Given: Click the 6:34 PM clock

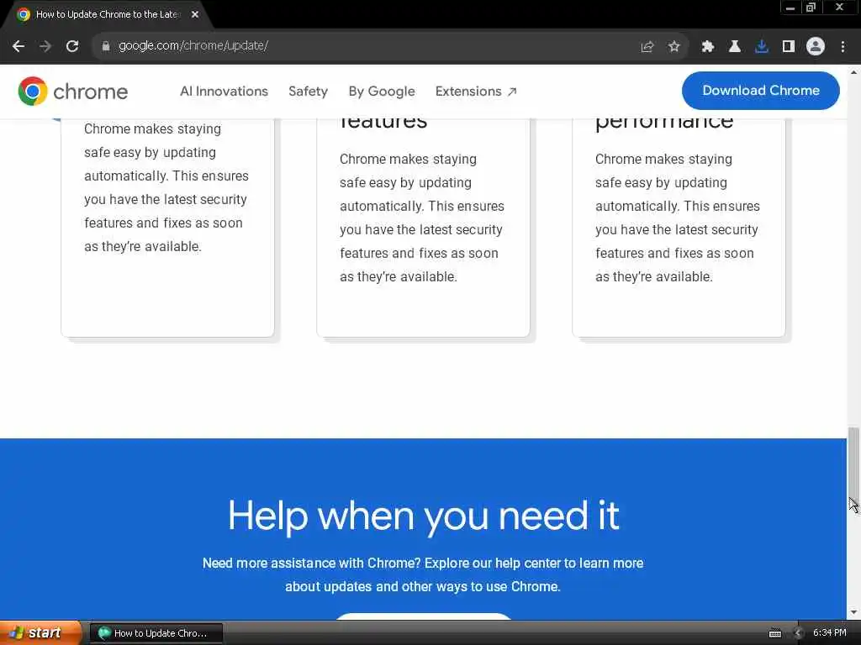Looking at the screenshot, I should point(830,633).
